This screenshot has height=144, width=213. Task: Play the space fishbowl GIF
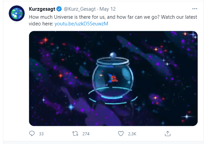[113, 79]
